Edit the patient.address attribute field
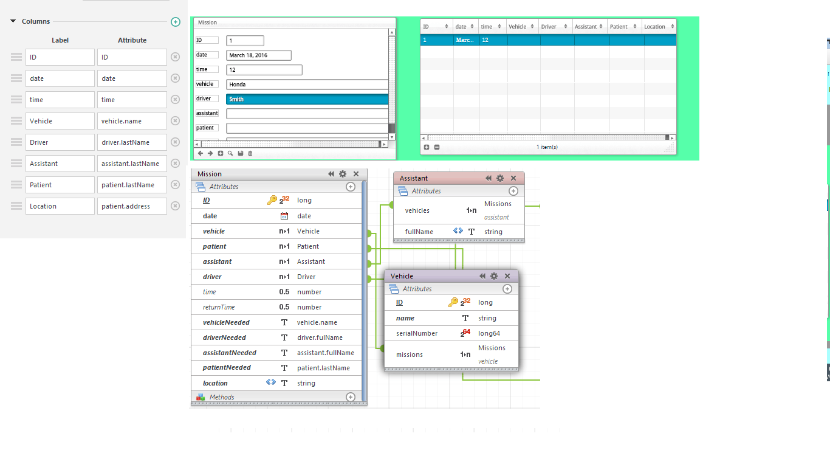The image size is (830, 467). pos(132,206)
